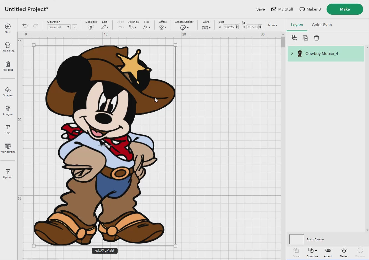Open the Templates panel
Image resolution: width=369 pixels, height=260 pixels.
pos(8,47)
